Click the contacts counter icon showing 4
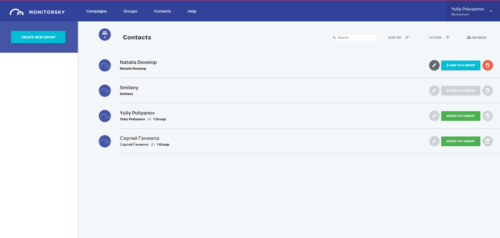The image size is (500, 238). click(x=105, y=34)
